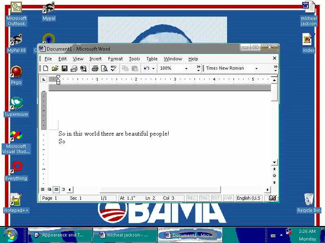The height and width of the screenshot is (243, 325).
Task: Select Microsoft Visual Studio desktop shortcut
Action: 16,142
